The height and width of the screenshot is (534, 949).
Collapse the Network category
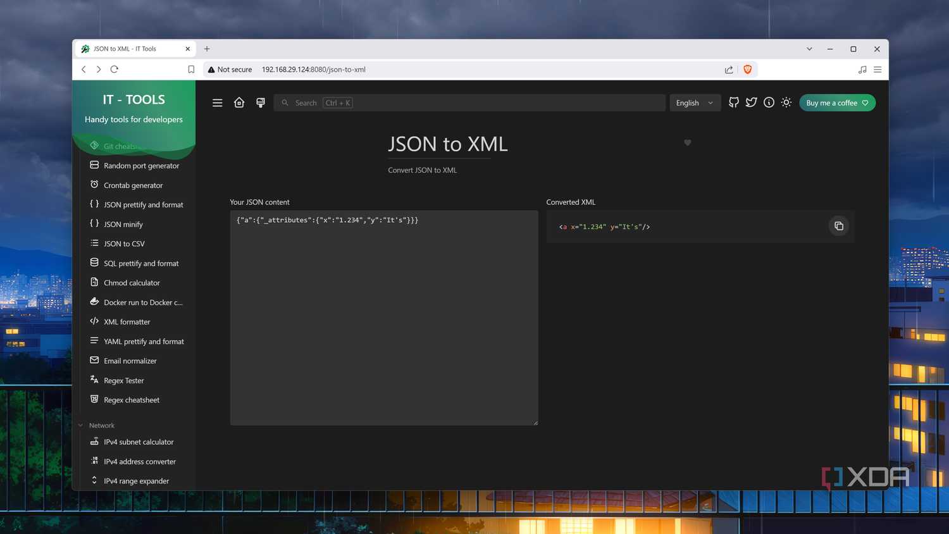pos(96,426)
